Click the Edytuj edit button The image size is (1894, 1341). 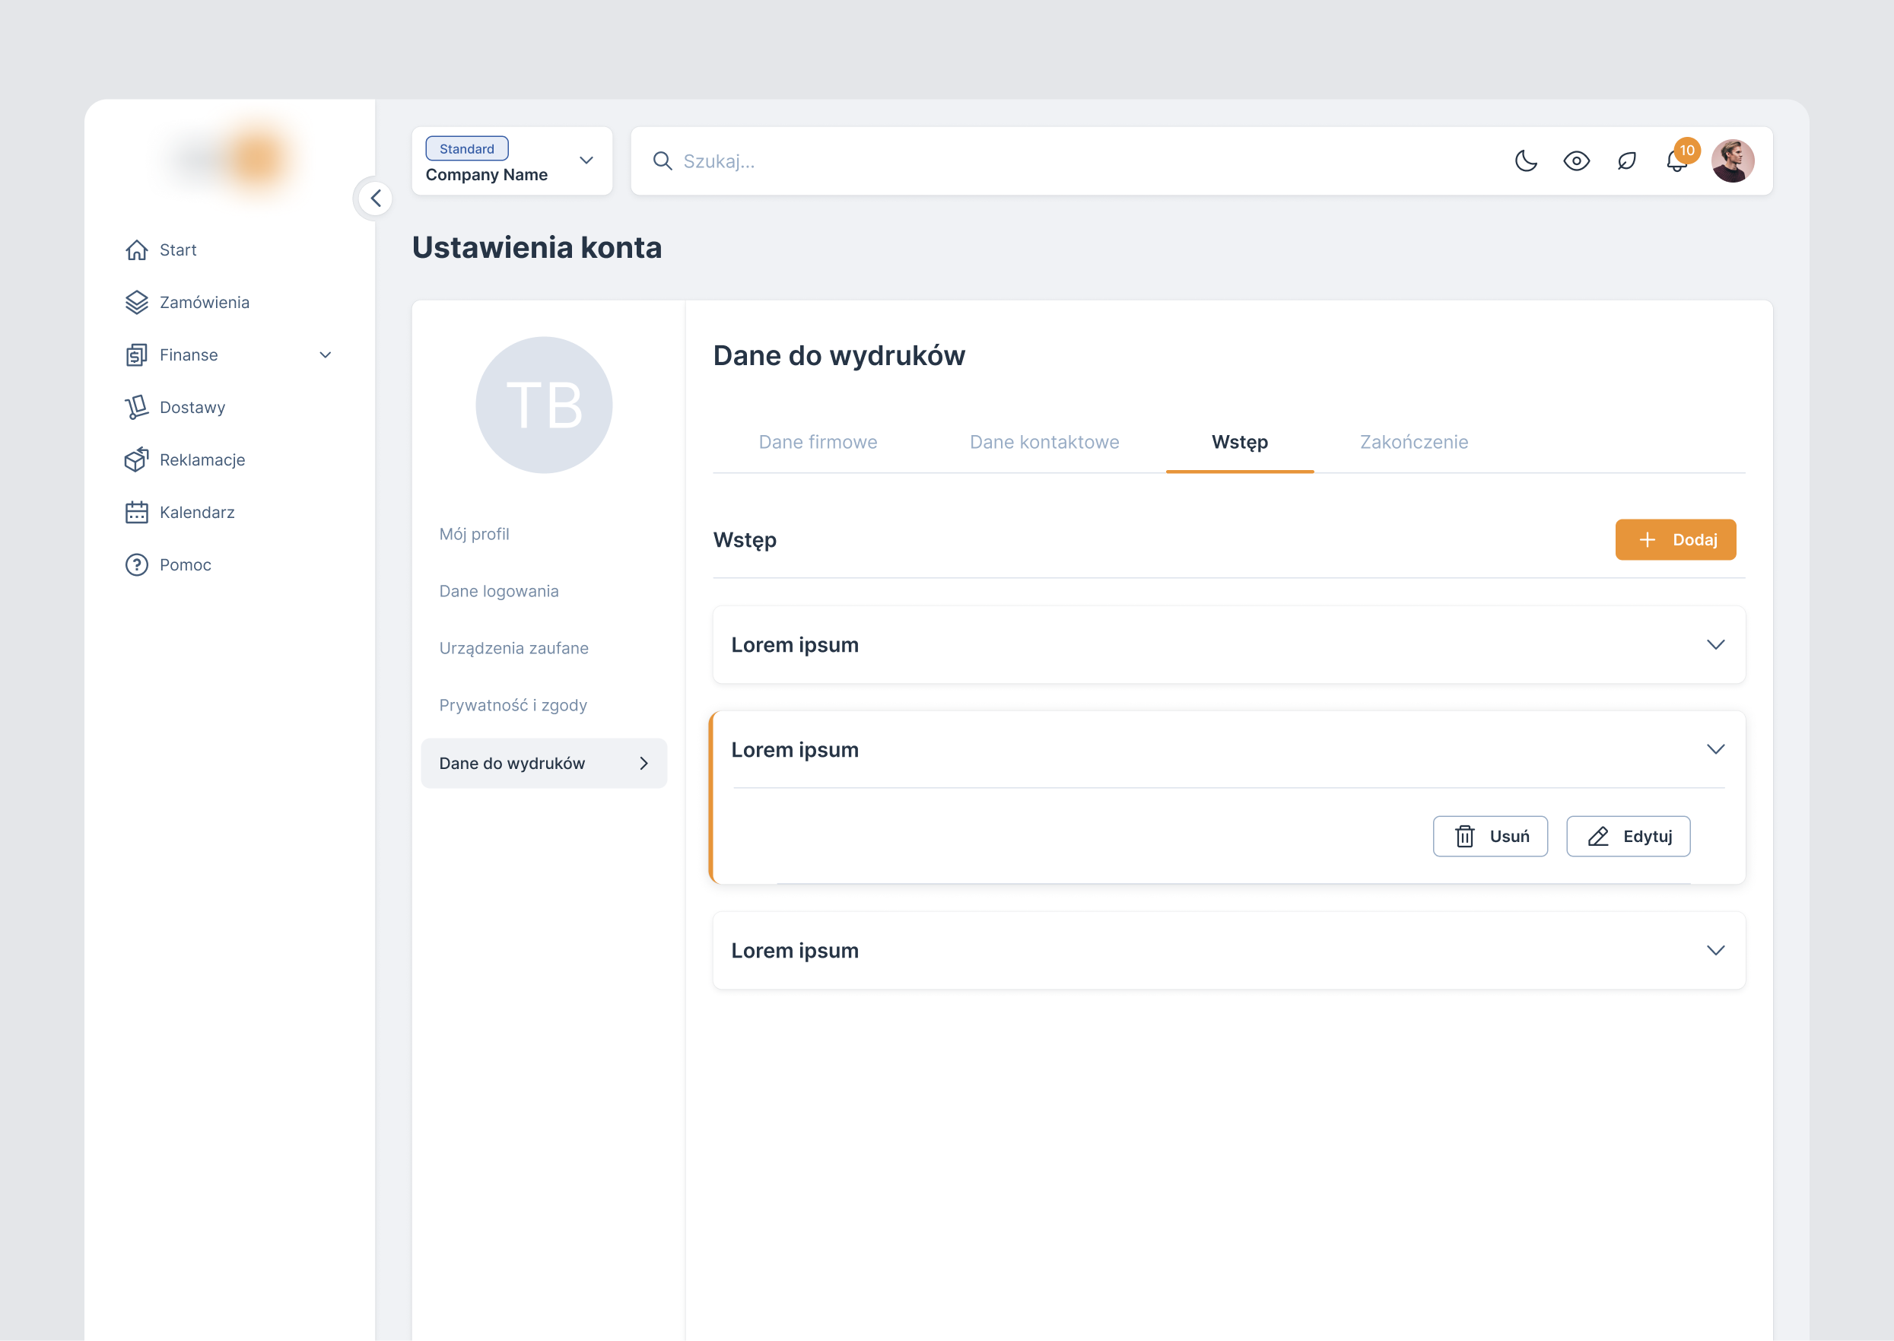(x=1628, y=837)
